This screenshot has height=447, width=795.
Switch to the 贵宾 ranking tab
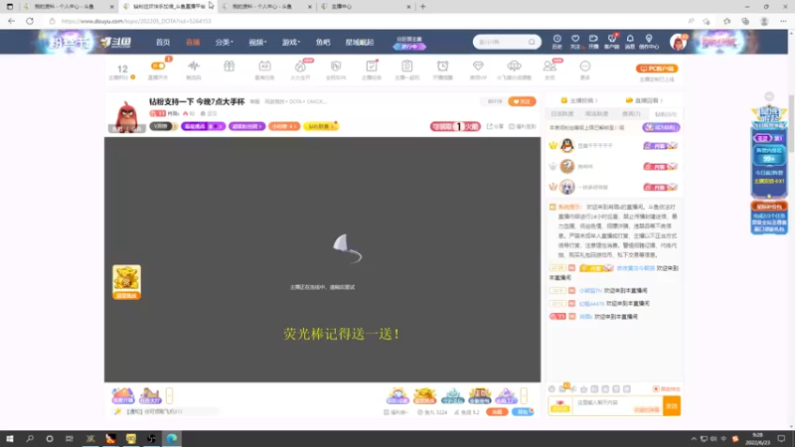(x=631, y=114)
